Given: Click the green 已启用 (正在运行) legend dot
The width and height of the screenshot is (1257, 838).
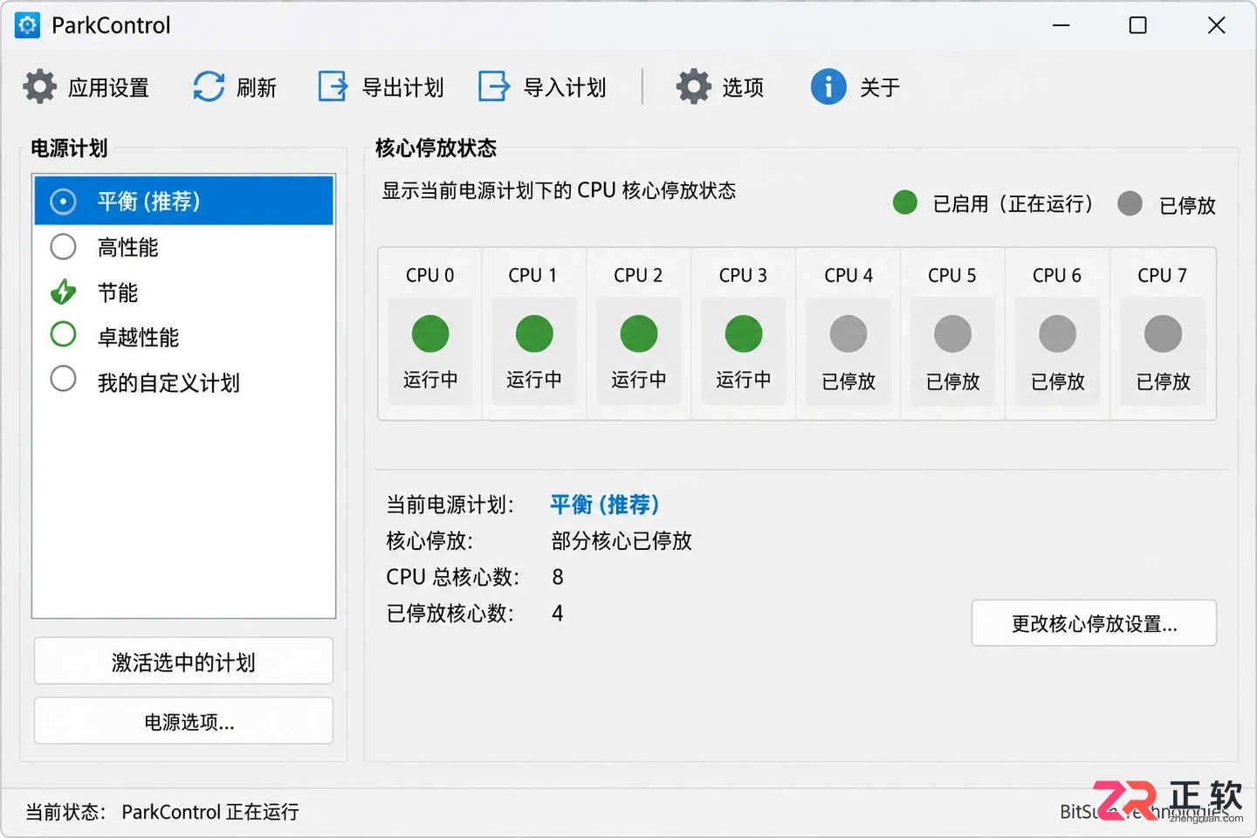Looking at the screenshot, I should 905,203.
